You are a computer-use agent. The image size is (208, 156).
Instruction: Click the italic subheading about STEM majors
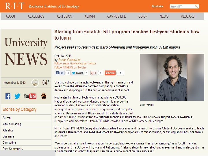point(117,47)
